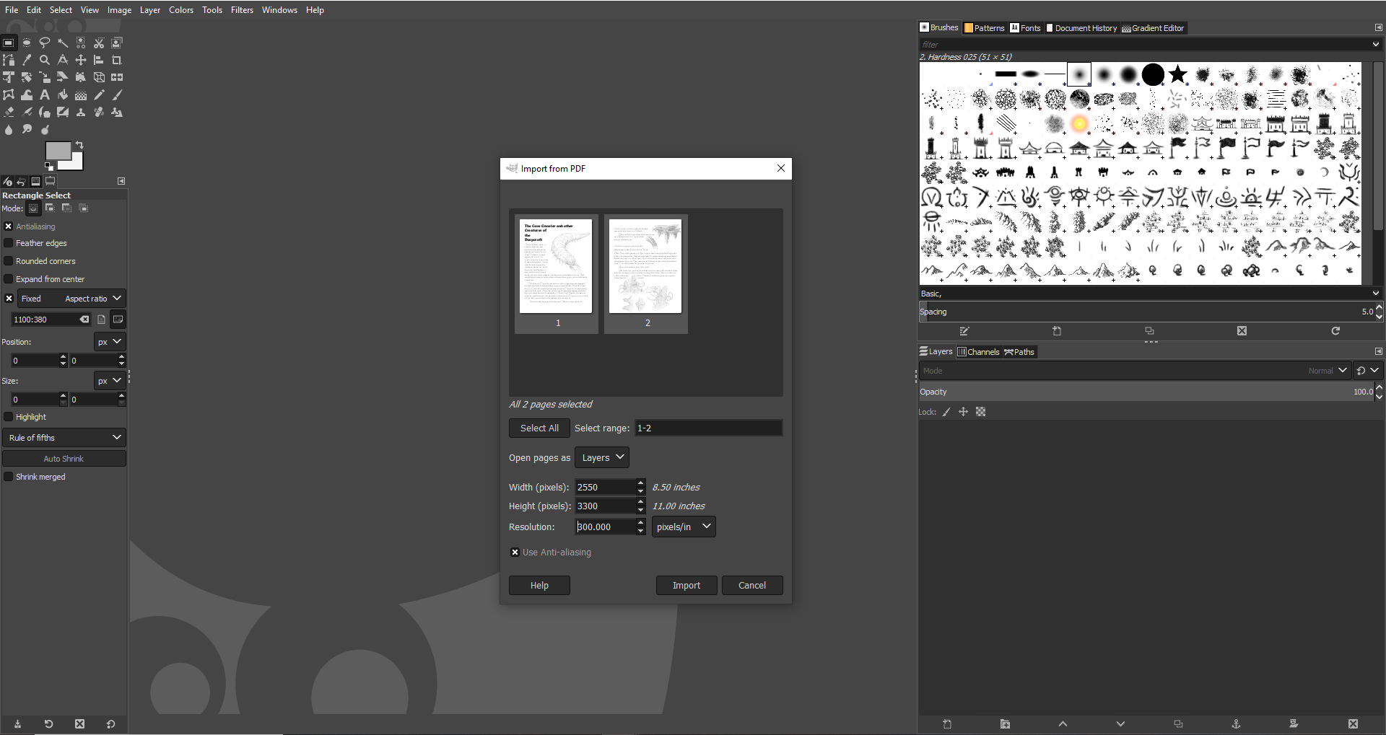Close the Import from PDF dialog
The height and width of the screenshot is (735, 1386).
click(781, 168)
